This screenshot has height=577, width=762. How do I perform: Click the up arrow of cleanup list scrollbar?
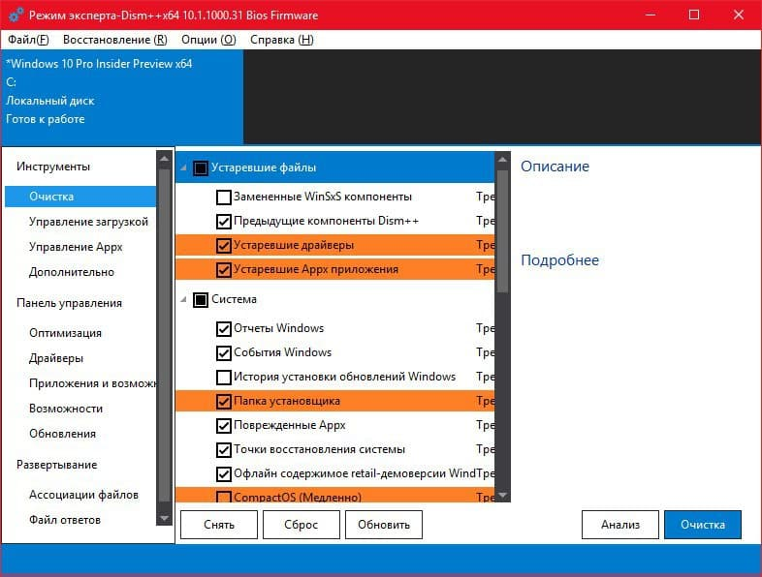[502, 159]
